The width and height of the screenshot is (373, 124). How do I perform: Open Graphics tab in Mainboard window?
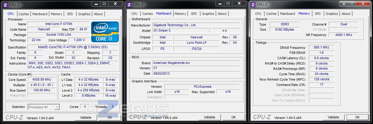(208, 14)
